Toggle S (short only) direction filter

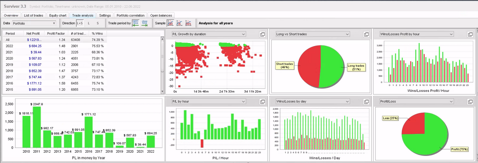tap(97, 23)
